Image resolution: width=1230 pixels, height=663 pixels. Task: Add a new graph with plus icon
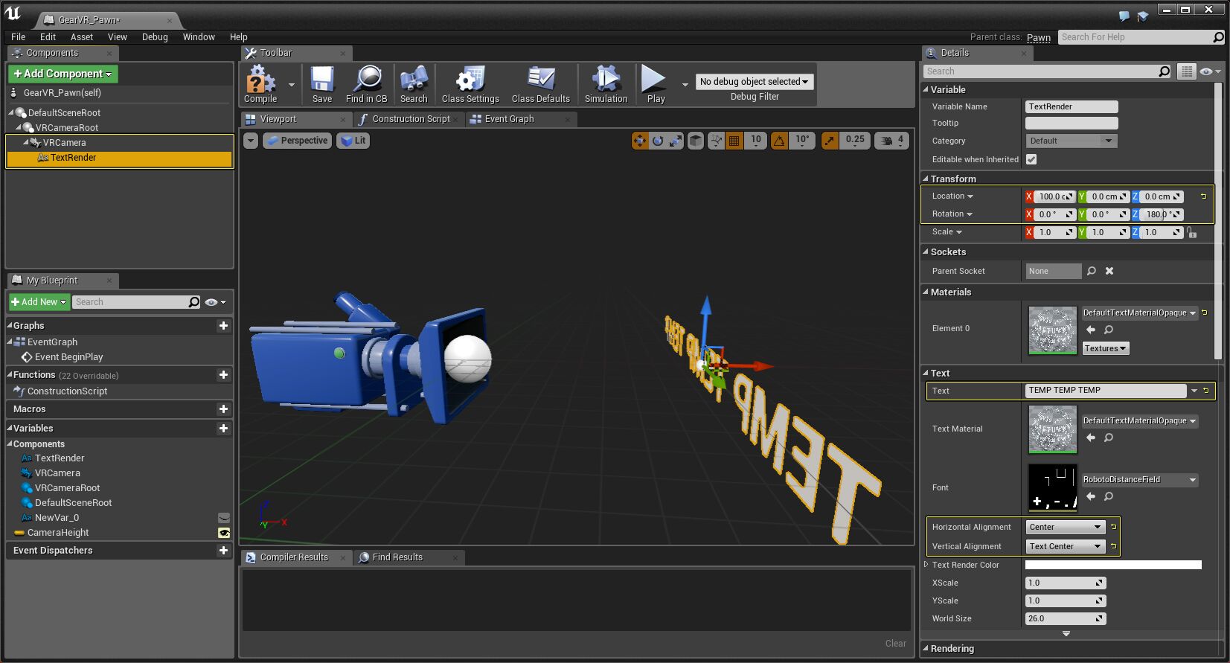(x=223, y=326)
